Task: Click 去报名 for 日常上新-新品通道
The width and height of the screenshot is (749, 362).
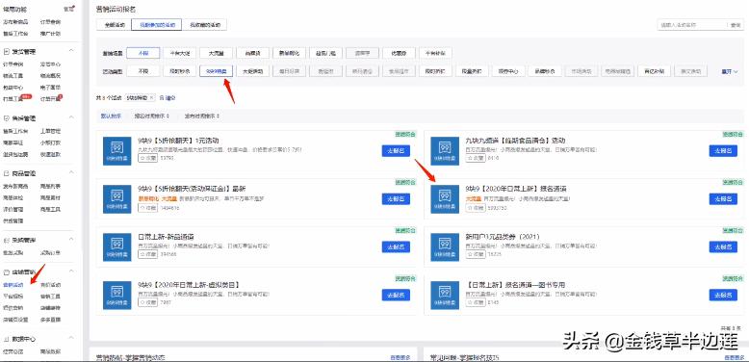Action: [x=396, y=246]
